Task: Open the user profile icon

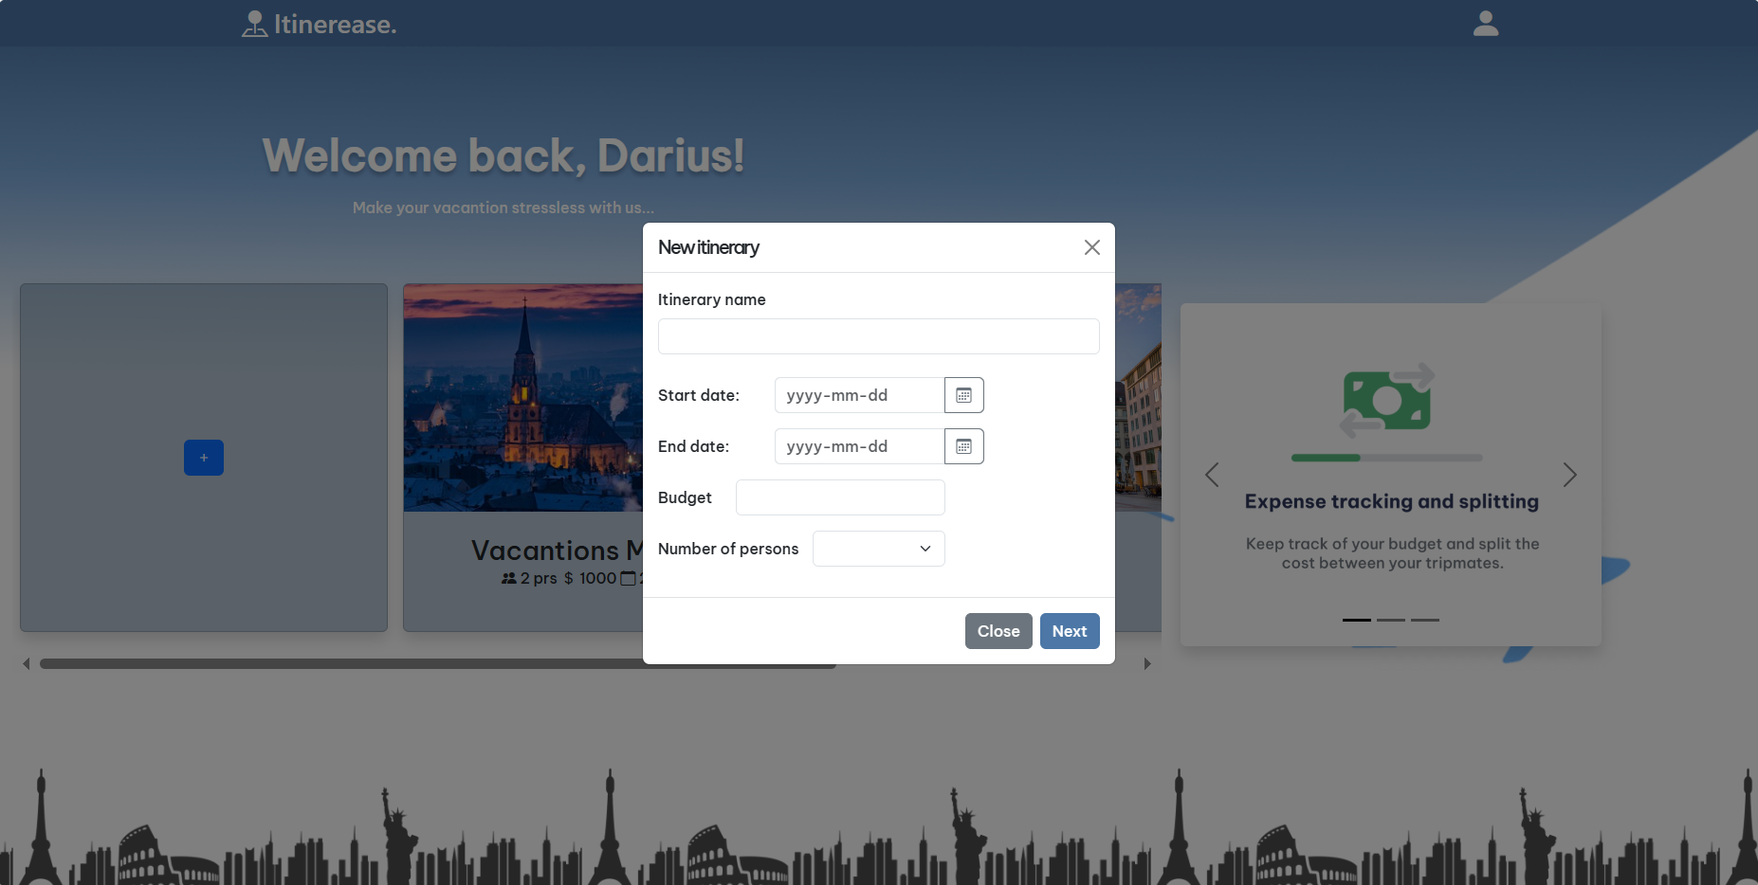Action: tap(1485, 24)
